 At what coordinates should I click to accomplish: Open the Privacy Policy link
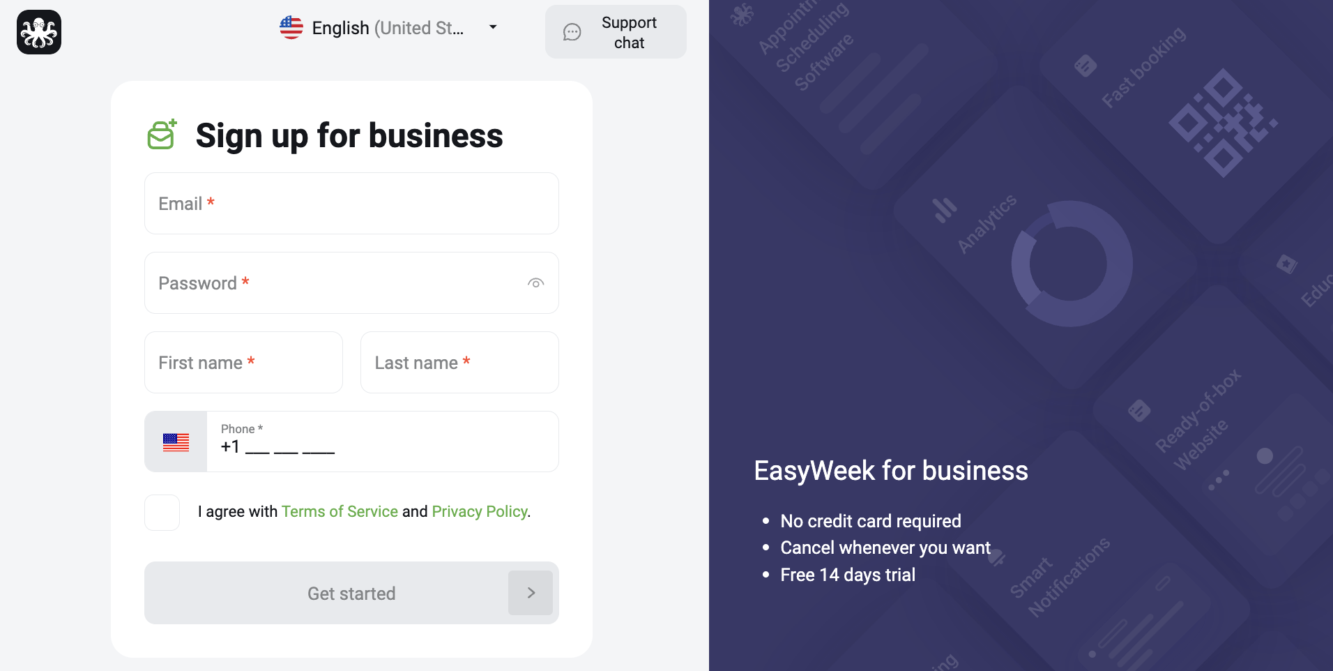click(480, 511)
